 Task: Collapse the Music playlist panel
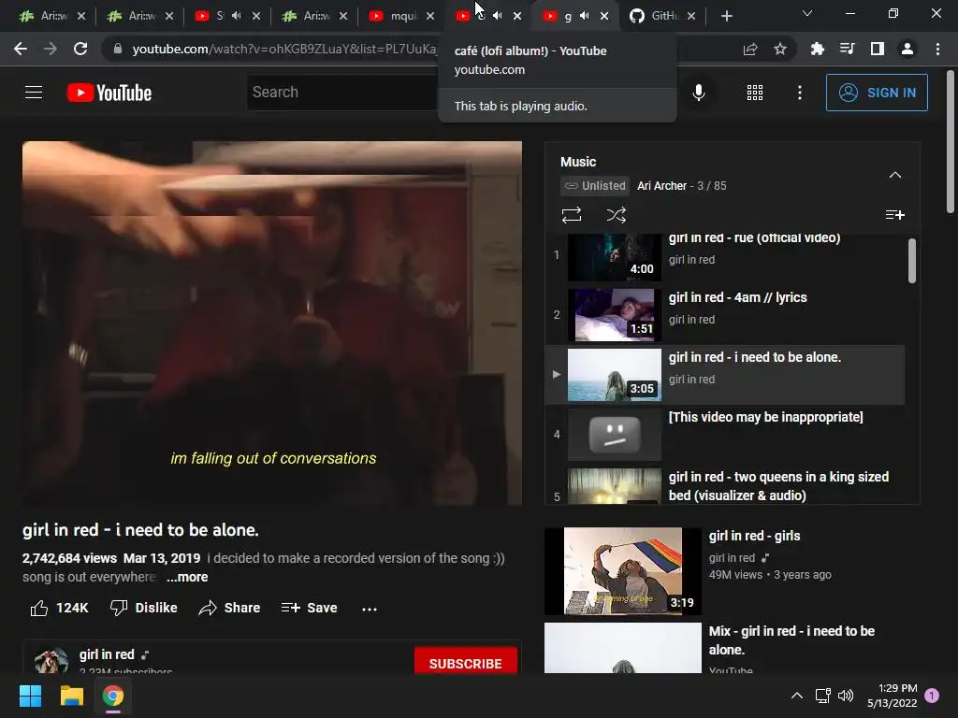pyautogui.click(x=894, y=175)
